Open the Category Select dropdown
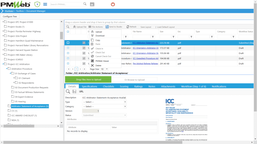Image resolution: width=257 pixels, height=144 pixels. click(x=104, y=106)
